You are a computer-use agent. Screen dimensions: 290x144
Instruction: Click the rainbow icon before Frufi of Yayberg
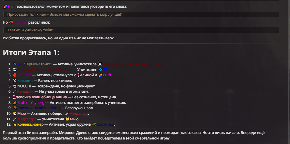point(15,103)
